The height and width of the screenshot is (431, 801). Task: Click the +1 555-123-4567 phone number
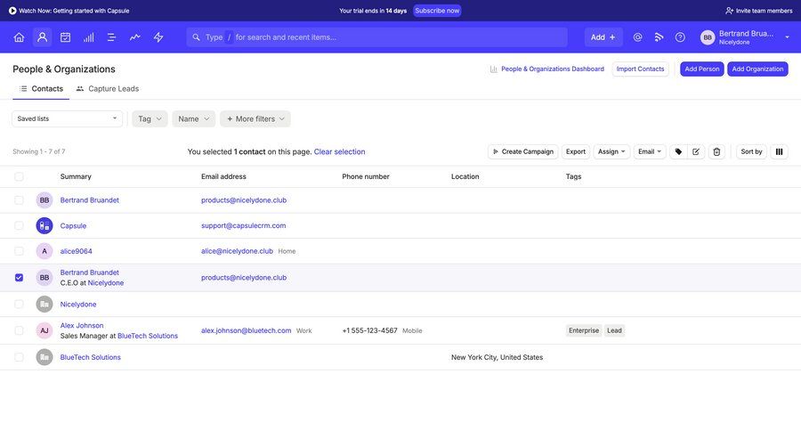[370, 330]
